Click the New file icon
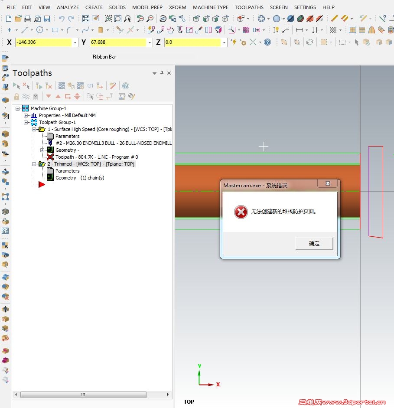Screen dimensions: 394x408 tap(9, 19)
